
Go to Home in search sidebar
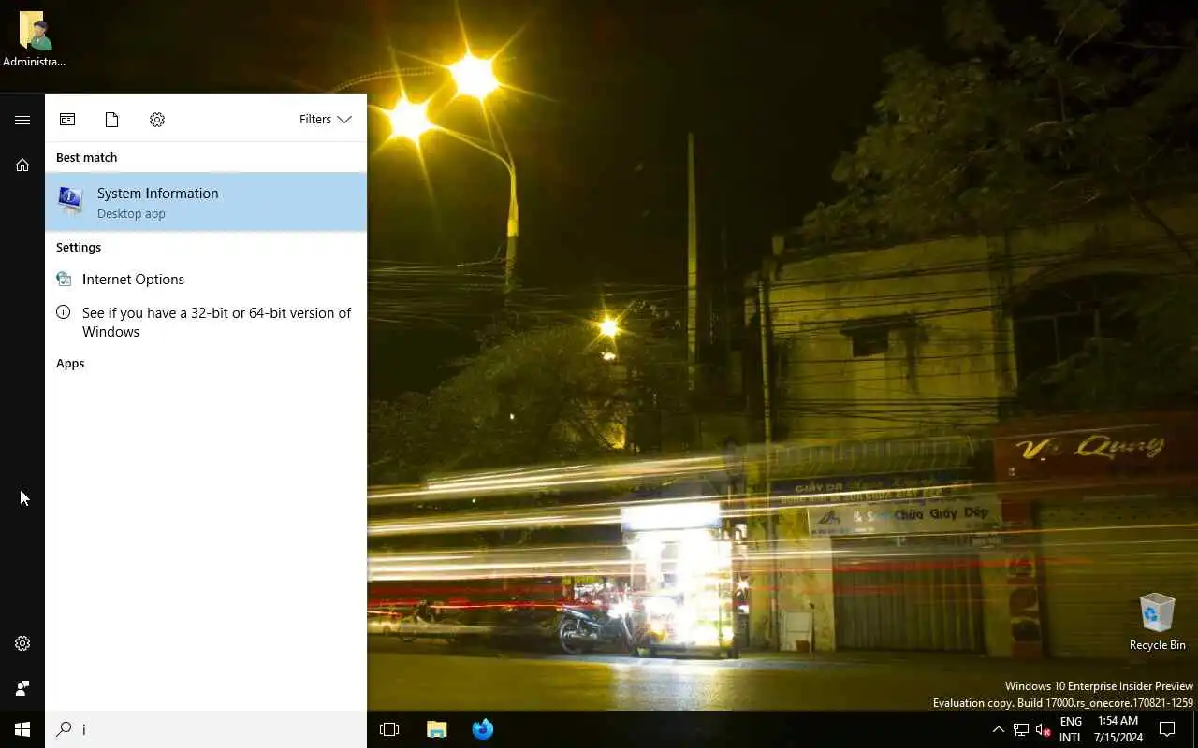click(22, 165)
